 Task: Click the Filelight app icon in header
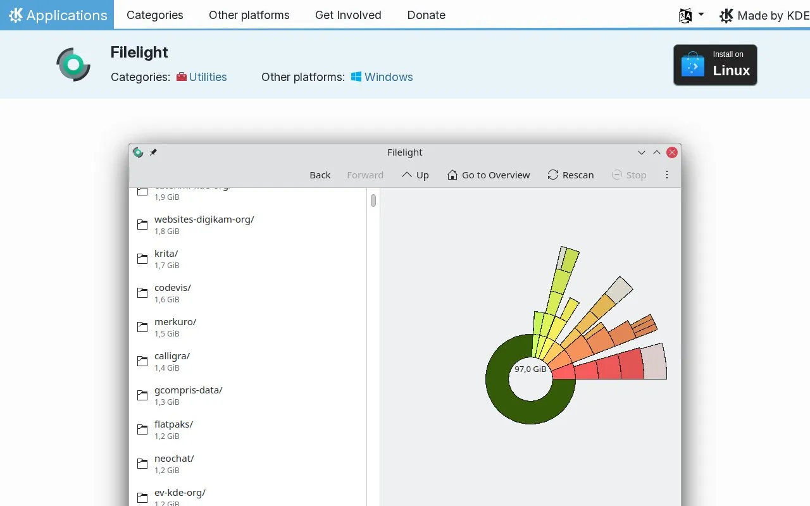click(73, 65)
